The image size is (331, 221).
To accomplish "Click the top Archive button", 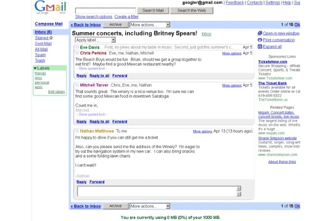I will 115,25.
